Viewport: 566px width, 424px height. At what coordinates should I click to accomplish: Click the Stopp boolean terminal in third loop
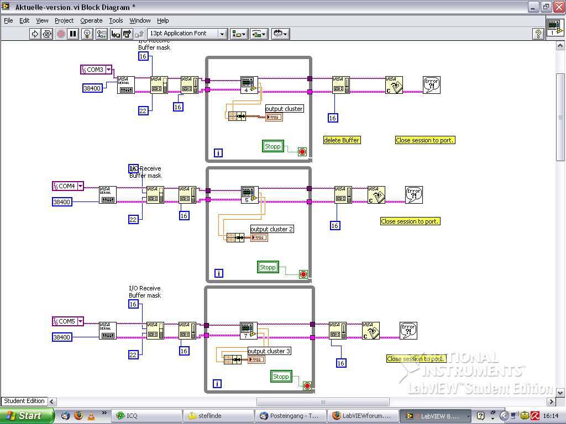[x=281, y=377]
